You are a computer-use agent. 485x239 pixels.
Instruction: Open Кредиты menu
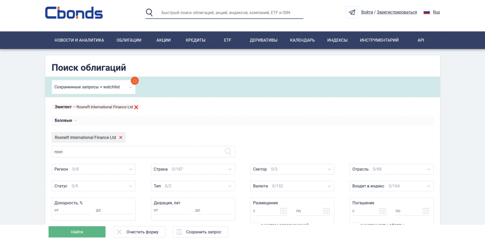196,40
